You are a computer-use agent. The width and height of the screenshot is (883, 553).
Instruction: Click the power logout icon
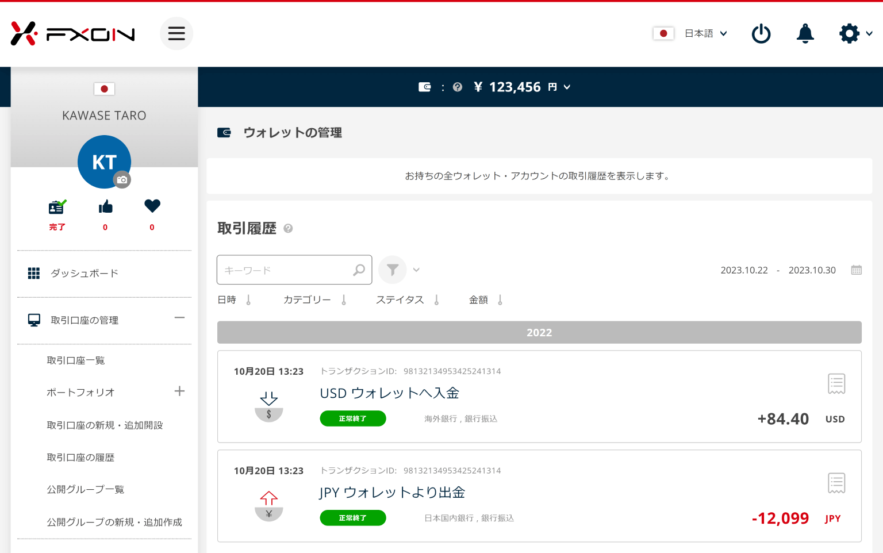click(761, 33)
